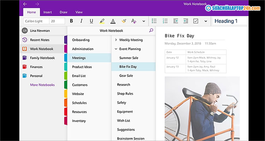Switch to the View tab
This screenshot has width=265, height=141.
79,12
